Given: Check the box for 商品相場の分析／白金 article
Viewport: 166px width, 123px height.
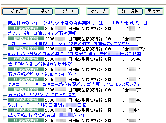Looking at the screenshot, I should pos(5,56).
